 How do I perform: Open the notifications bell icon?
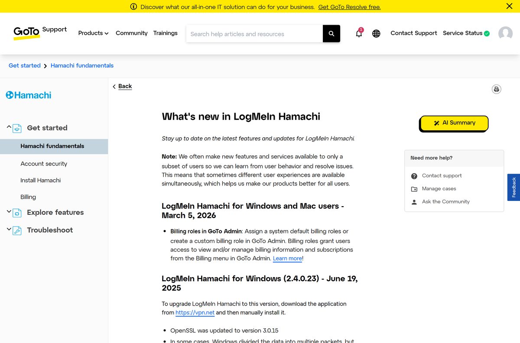pos(359,33)
